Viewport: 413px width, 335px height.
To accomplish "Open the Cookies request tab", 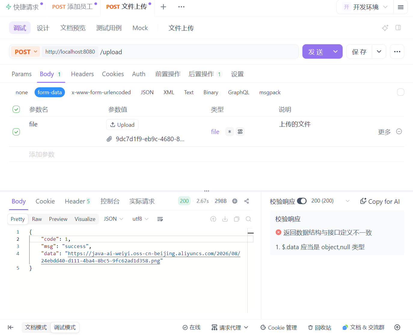I will coord(113,74).
